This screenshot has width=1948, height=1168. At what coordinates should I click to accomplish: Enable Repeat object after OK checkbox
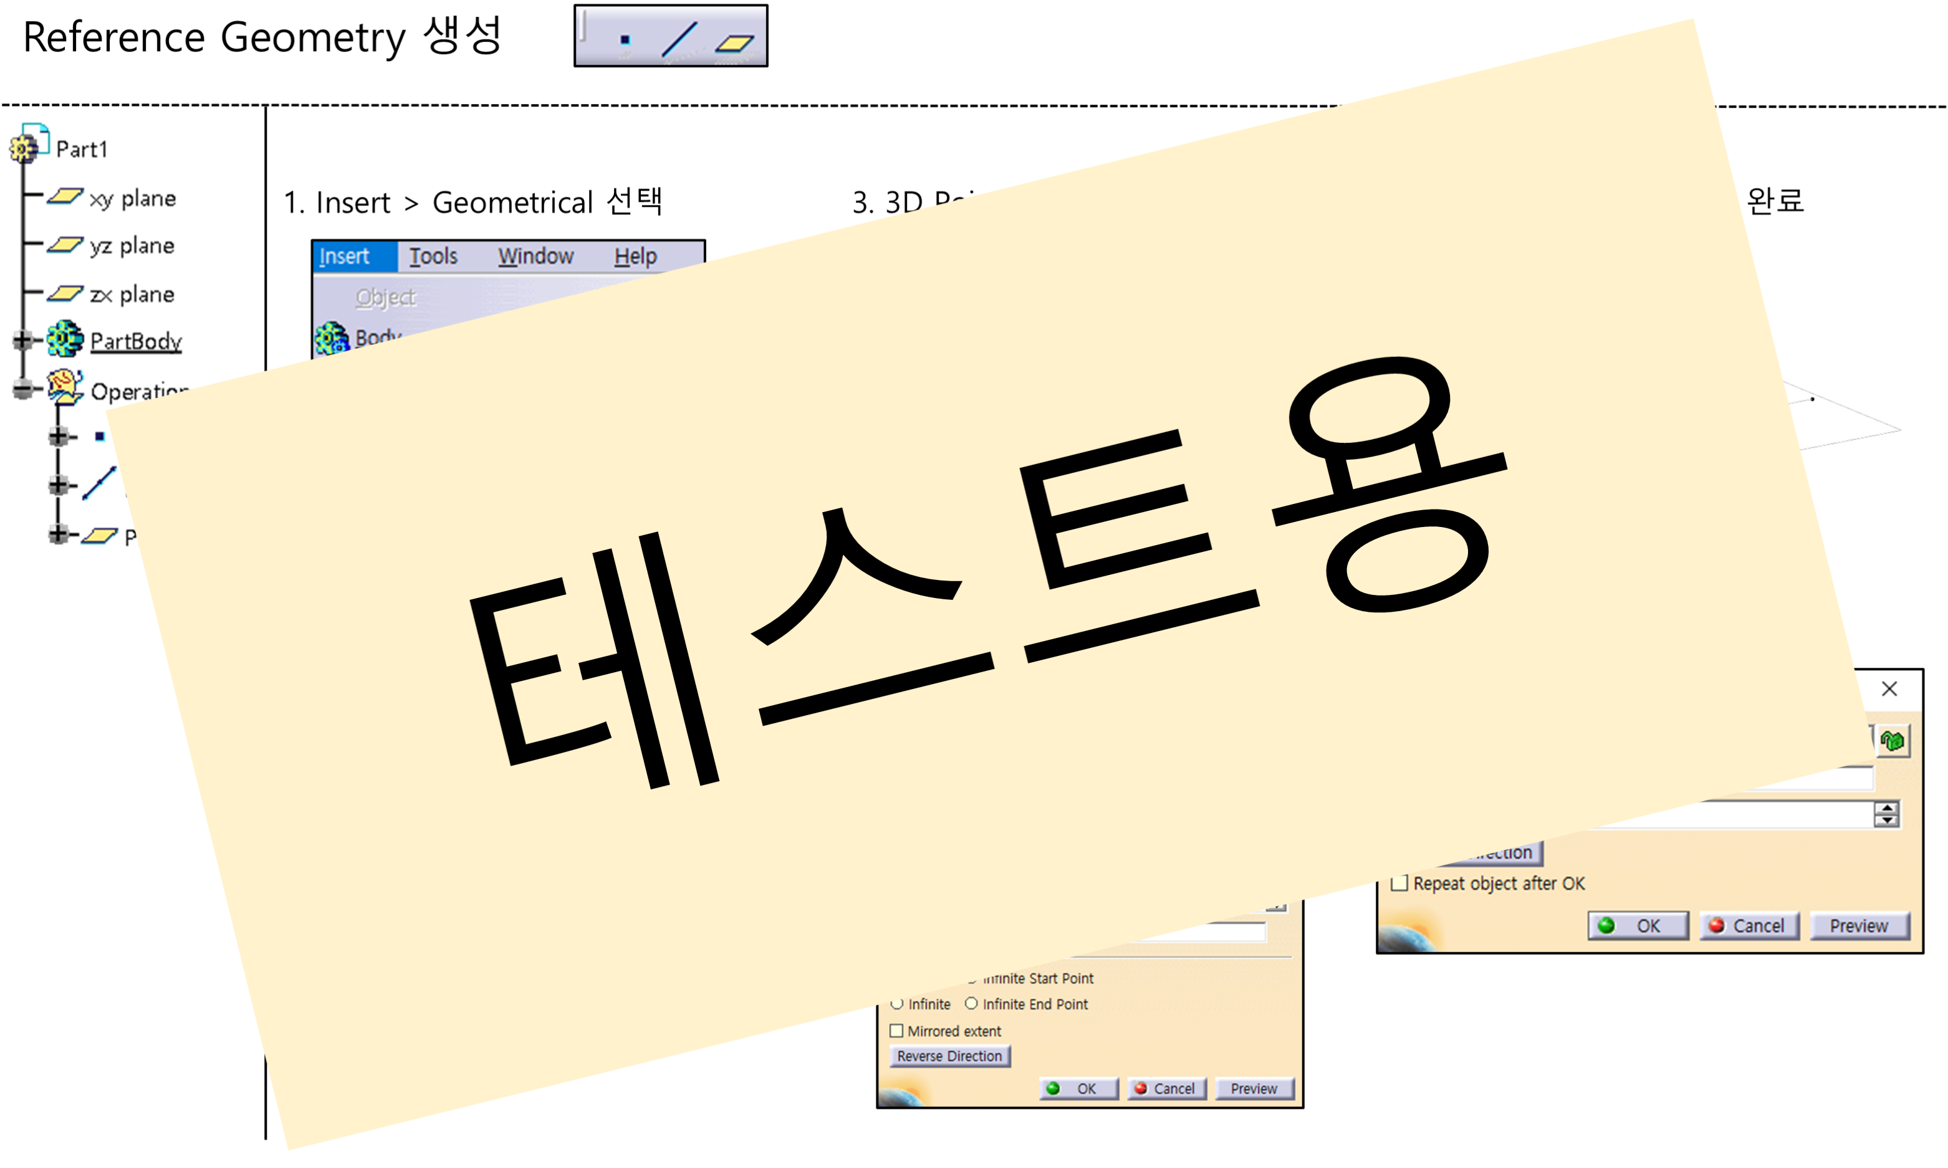click(x=1399, y=883)
